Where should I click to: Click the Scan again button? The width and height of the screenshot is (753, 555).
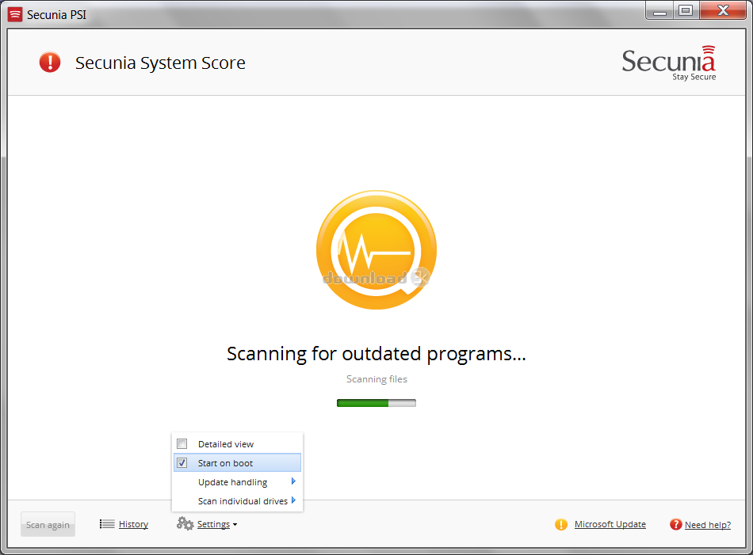(48, 524)
